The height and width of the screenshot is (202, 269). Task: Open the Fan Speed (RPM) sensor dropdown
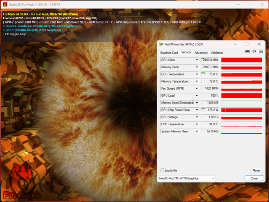pos(197,88)
